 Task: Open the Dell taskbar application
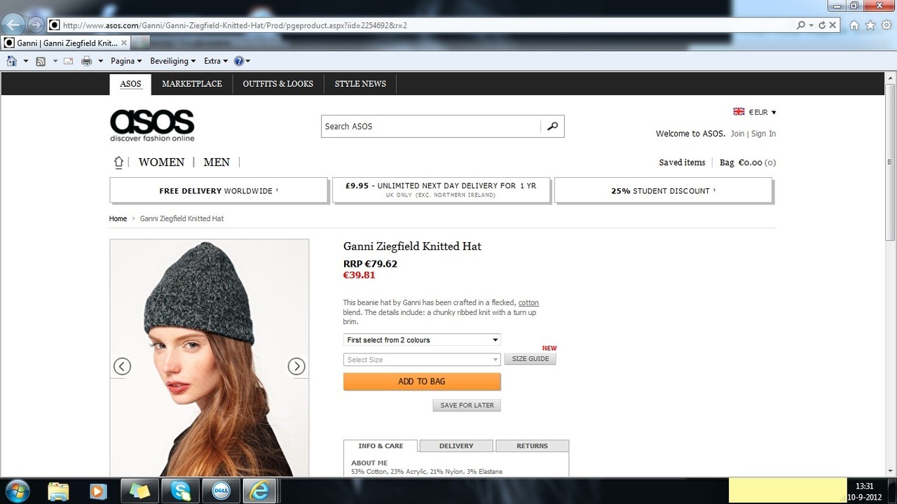pyautogui.click(x=220, y=491)
